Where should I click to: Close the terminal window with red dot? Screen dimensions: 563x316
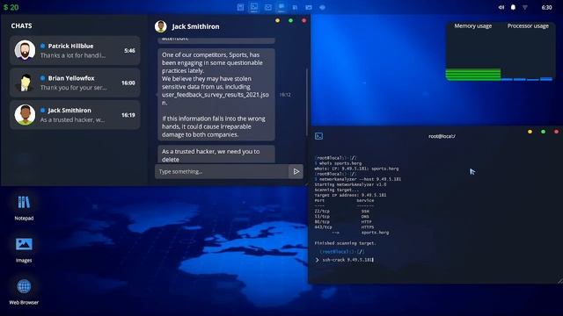557,132
